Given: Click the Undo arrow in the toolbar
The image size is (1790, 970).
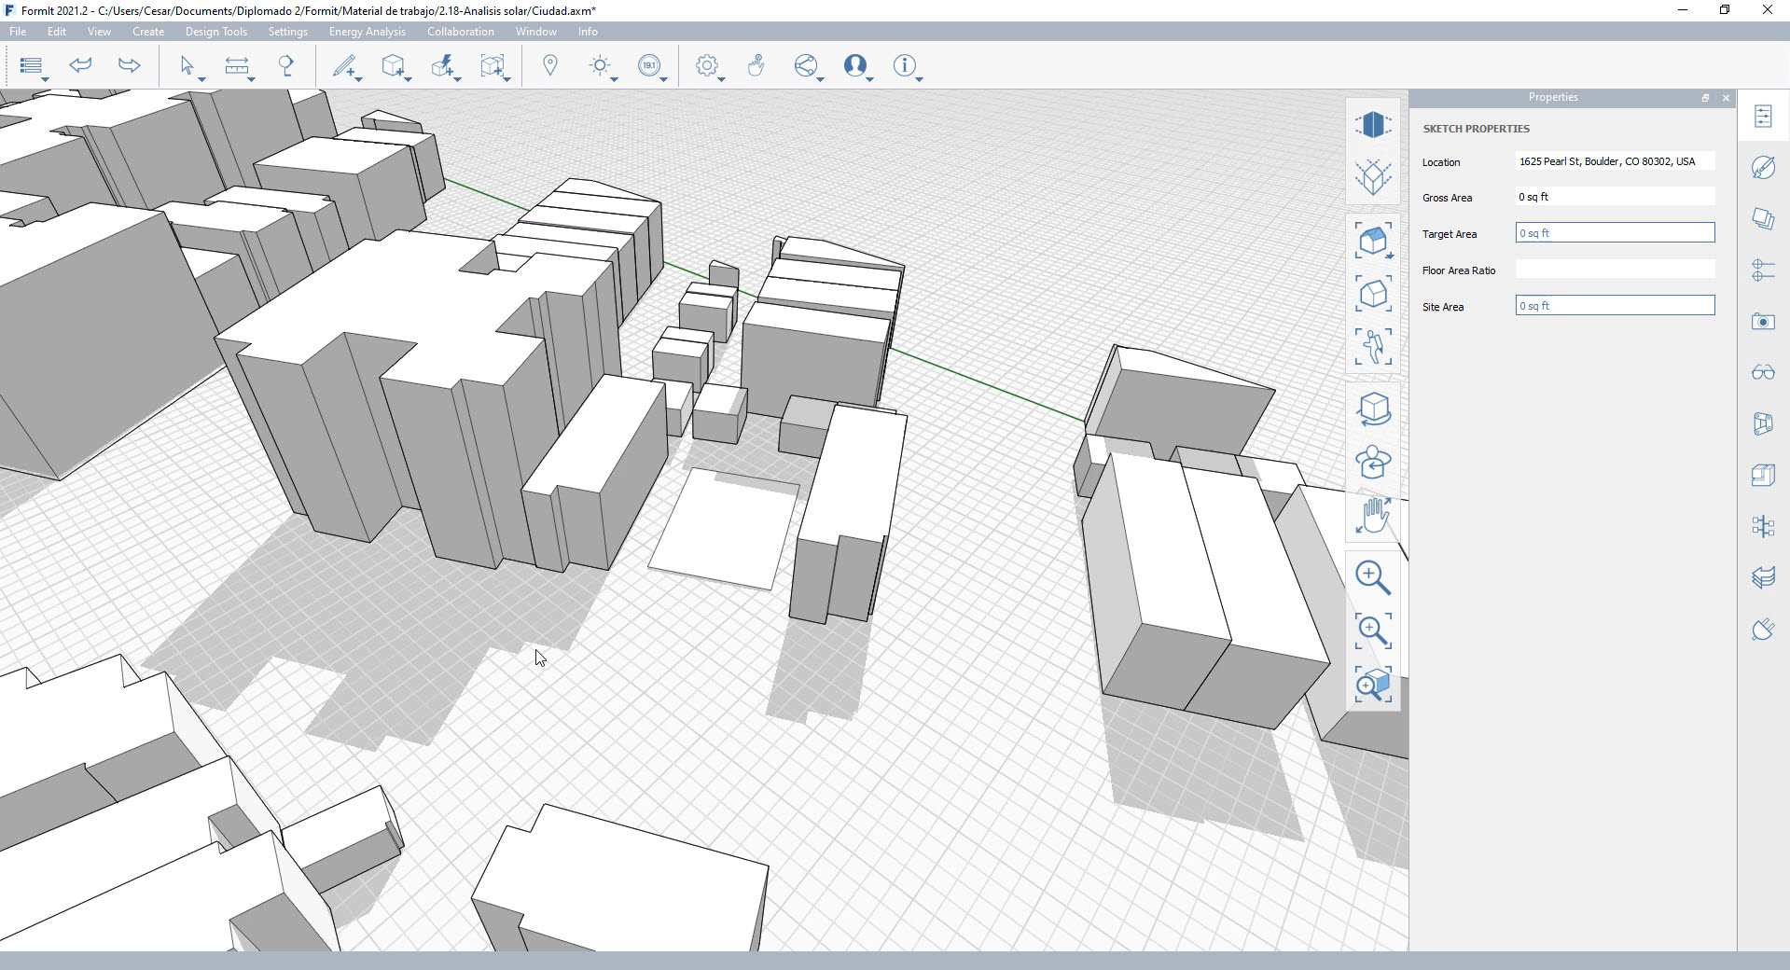Looking at the screenshot, I should point(80,65).
